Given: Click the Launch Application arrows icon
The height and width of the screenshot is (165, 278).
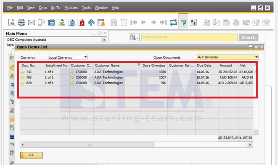Looking at the screenshot, I should 91,22.
